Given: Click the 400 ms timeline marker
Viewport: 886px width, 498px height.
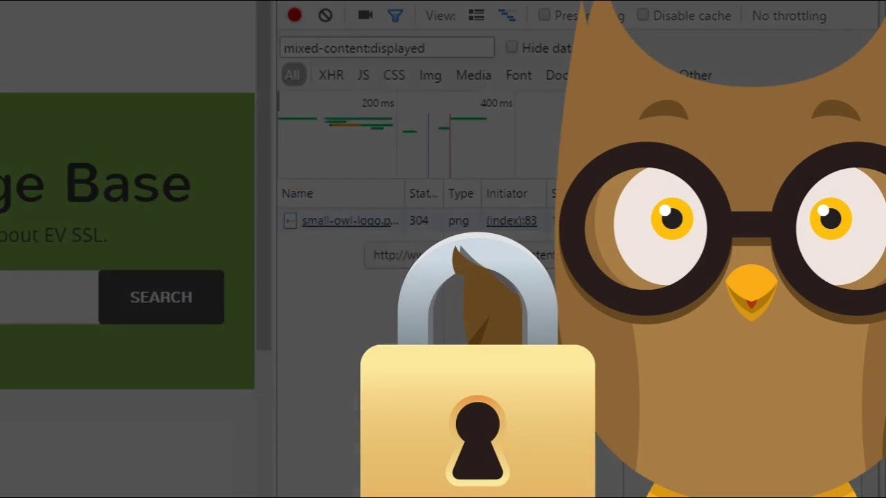Looking at the screenshot, I should 496,103.
